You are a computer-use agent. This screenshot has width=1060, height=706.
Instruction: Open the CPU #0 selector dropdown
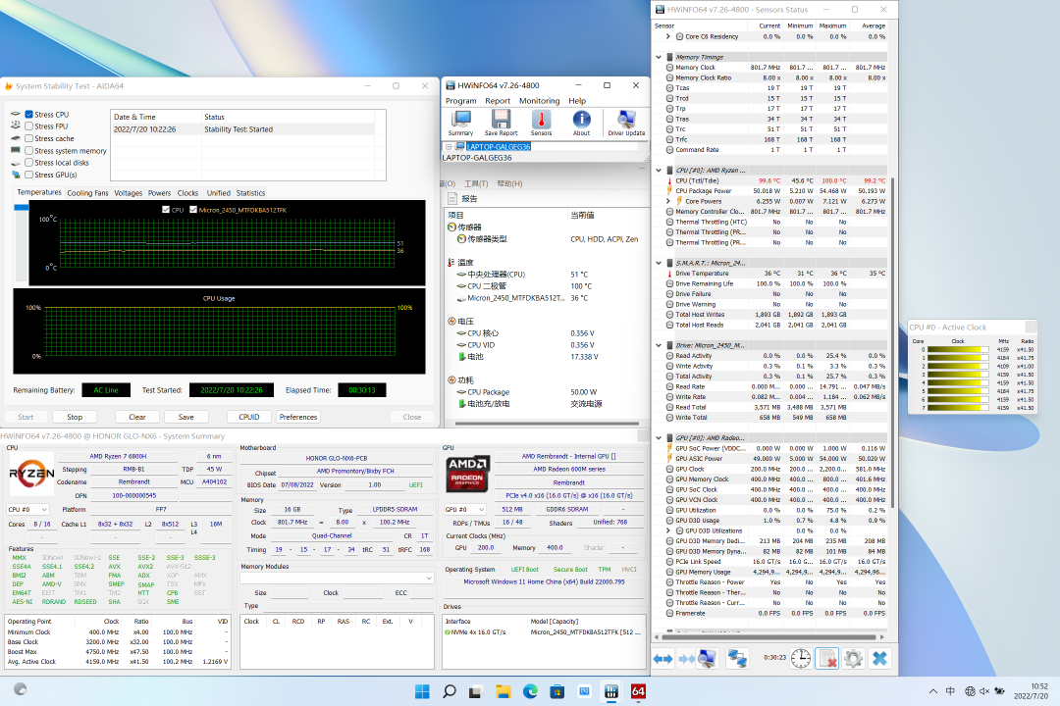pyautogui.click(x=28, y=510)
